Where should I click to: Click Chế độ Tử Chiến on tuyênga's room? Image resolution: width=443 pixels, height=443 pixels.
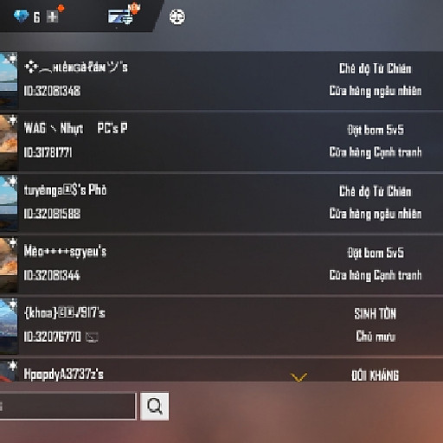(375, 191)
